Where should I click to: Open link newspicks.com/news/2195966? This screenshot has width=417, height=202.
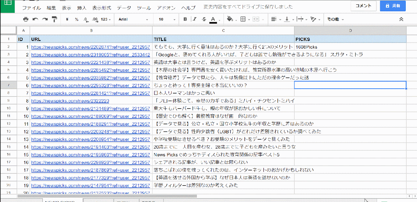[91, 155]
